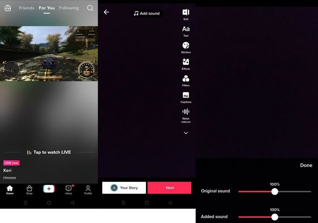
Task: Adjust the Added sound volume slider
Action: [x=275, y=217]
